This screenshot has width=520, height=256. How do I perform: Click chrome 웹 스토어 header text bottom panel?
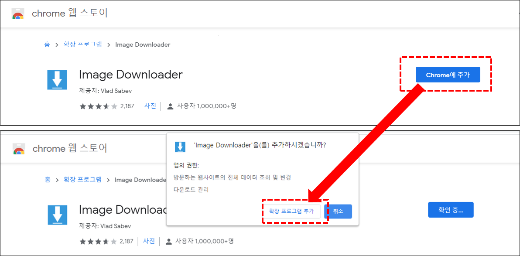pos(70,148)
